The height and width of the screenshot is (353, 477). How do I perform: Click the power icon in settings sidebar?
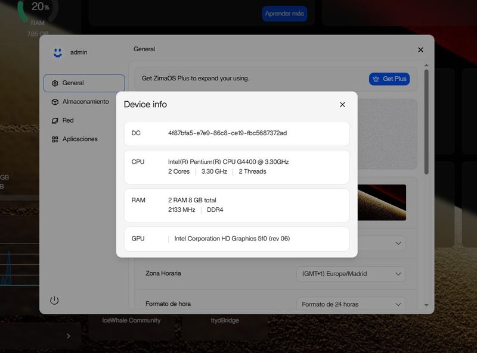54,301
